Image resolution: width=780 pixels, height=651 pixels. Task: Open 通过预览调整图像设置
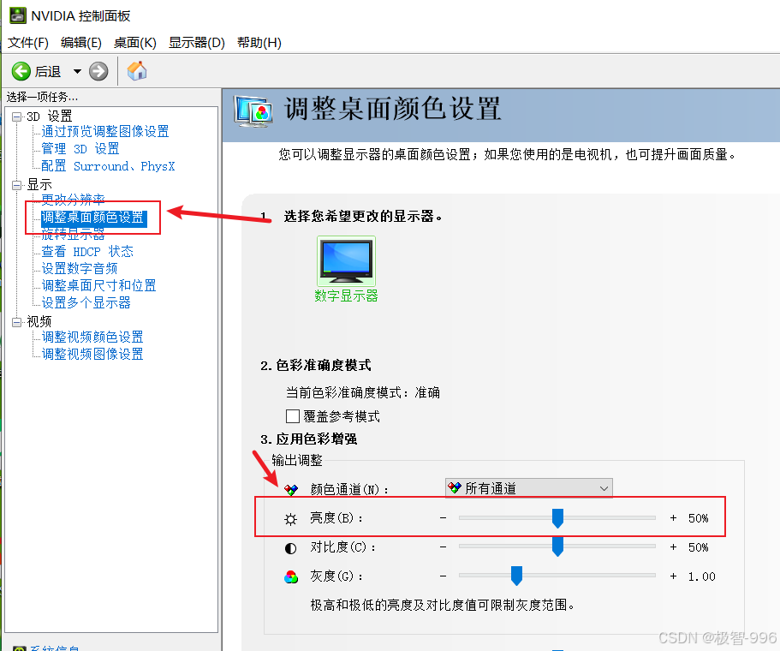click(x=105, y=131)
